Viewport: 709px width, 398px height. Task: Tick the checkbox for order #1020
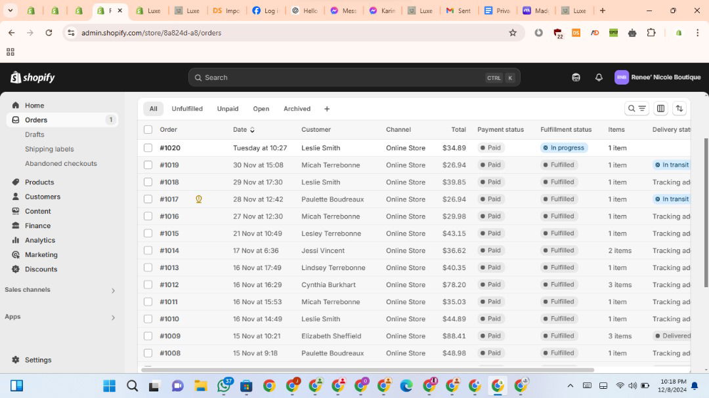[x=148, y=148]
